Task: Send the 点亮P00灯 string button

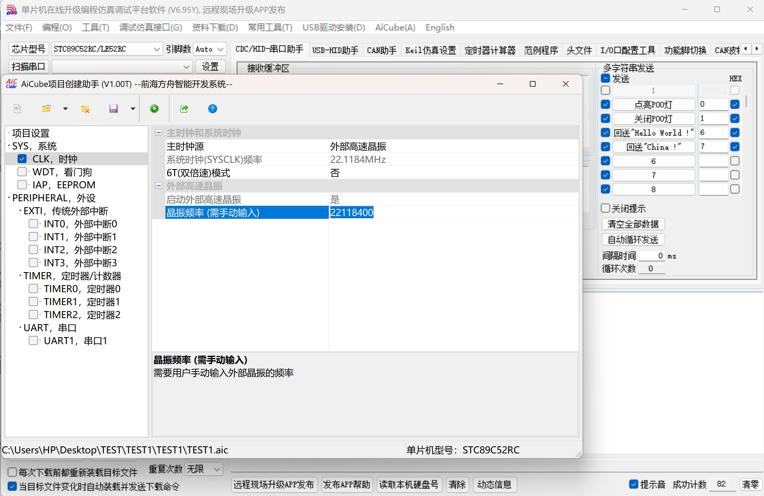Action: pos(653,104)
